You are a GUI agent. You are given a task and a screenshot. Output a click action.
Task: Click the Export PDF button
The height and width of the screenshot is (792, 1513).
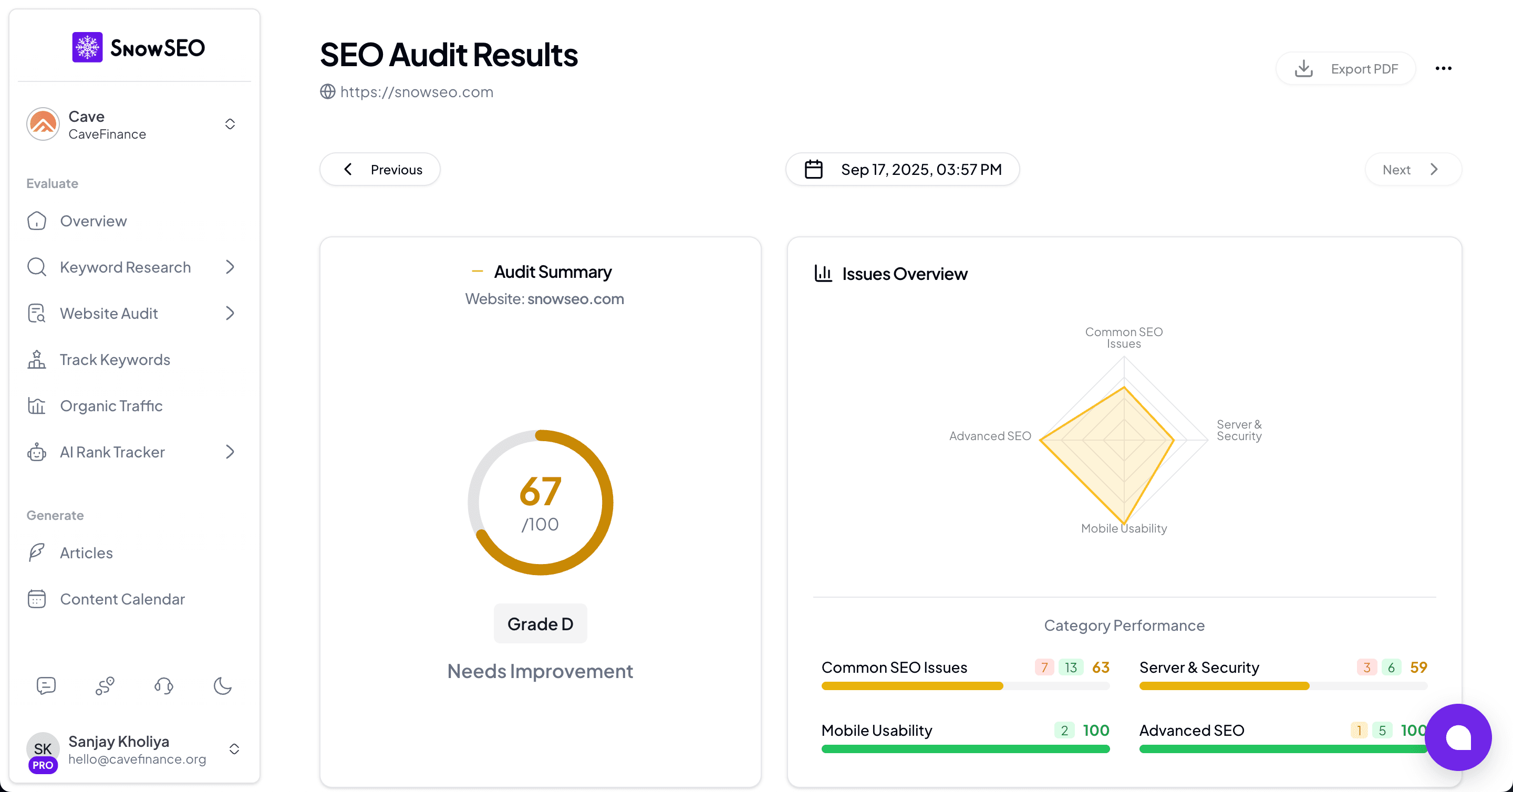pyautogui.click(x=1345, y=68)
